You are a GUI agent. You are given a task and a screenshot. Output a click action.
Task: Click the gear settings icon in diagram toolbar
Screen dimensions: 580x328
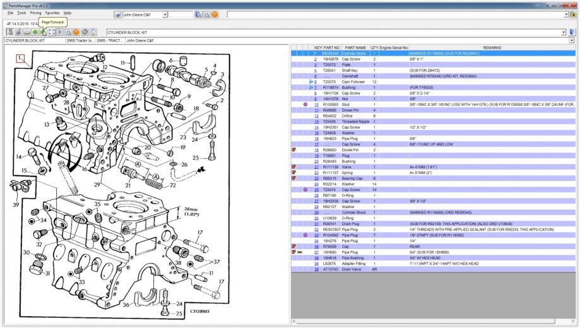pyautogui.click(x=85, y=32)
